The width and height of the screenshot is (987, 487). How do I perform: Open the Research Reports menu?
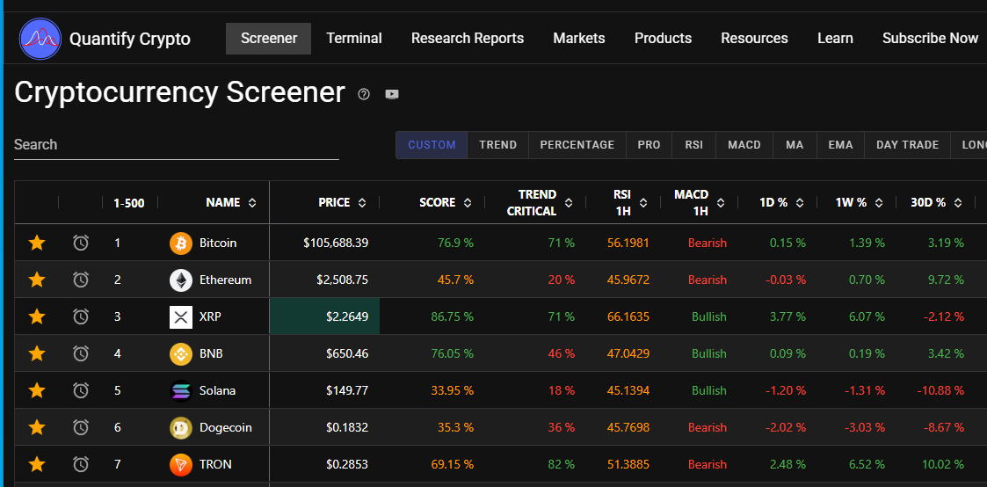(x=467, y=39)
